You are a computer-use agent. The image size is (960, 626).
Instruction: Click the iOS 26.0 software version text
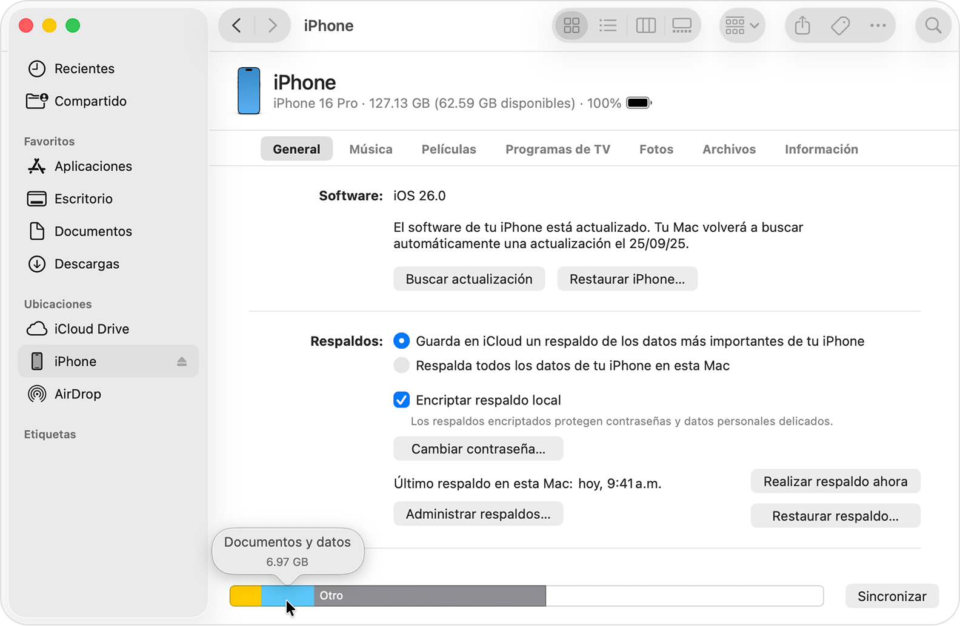pyautogui.click(x=419, y=196)
